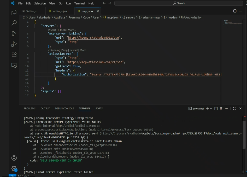This screenshot has height=177, width=247.
Task: Close the terminal panel
Action: point(240,109)
